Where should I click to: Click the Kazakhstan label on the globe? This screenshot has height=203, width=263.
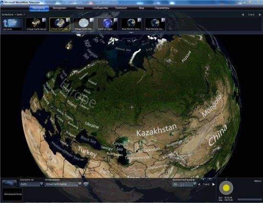tap(156, 130)
